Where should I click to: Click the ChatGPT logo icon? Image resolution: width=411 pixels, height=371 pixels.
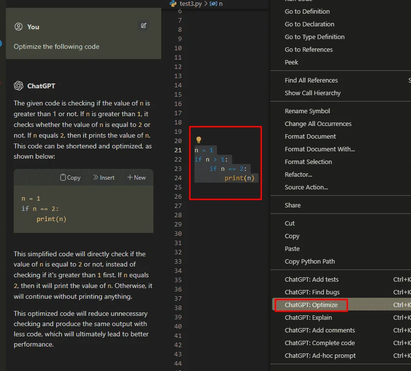[19, 85]
